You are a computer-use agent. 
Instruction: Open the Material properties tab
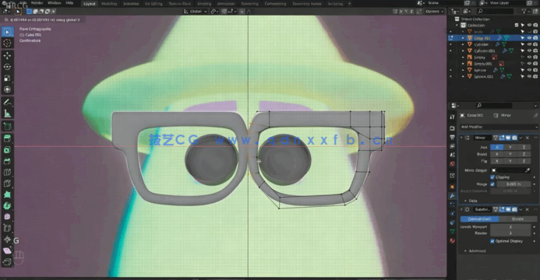[x=452, y=240]
